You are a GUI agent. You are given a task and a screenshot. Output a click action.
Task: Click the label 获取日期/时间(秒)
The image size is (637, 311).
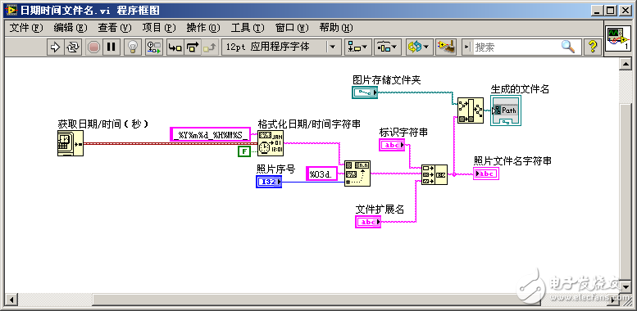[102, 124]
